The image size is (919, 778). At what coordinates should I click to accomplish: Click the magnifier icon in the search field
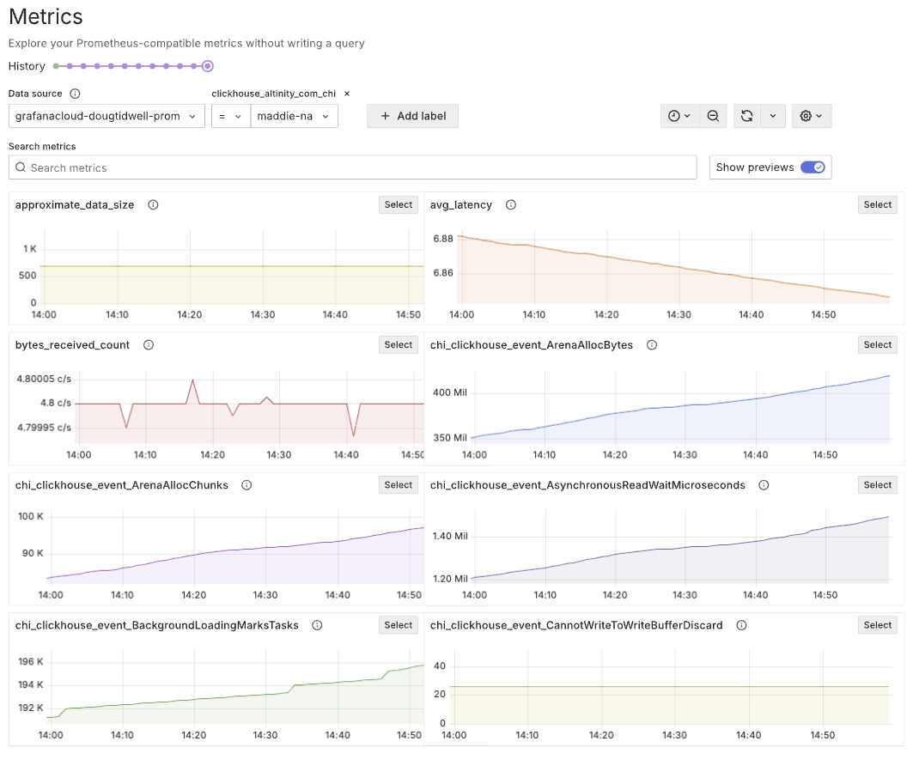(21, 167)
